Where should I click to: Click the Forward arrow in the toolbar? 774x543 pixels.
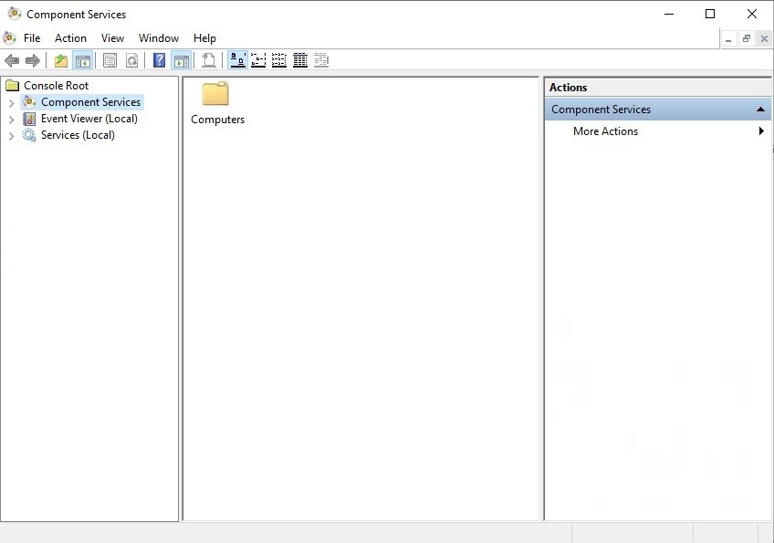click(33, 61)
